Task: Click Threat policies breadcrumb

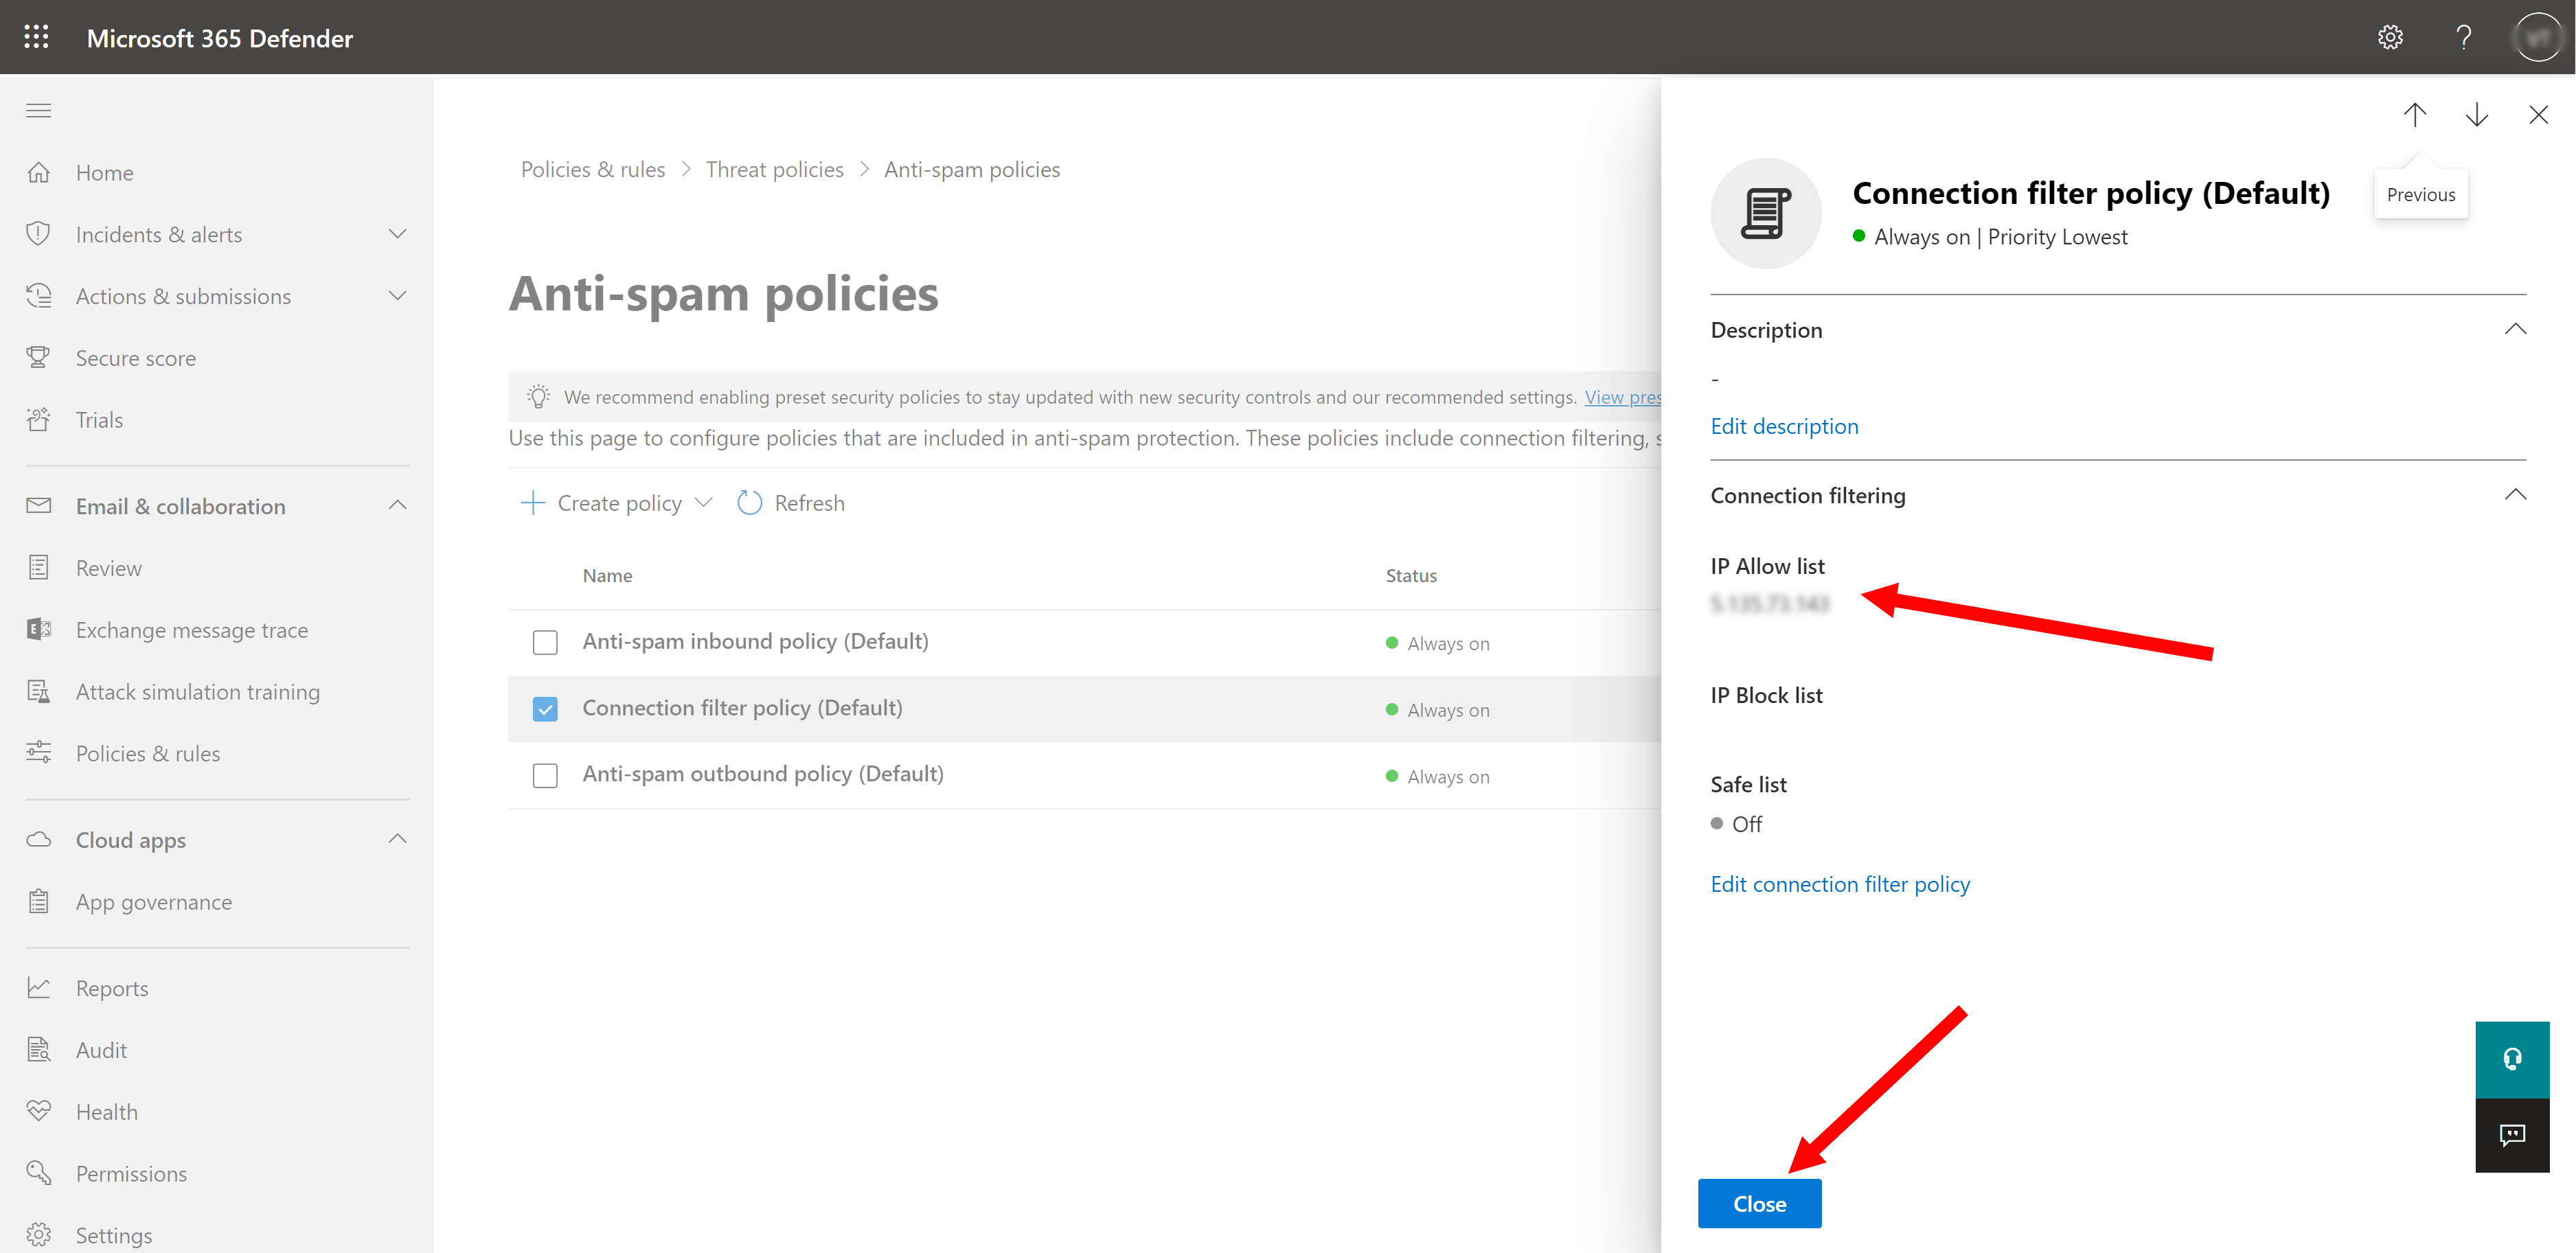Action: (x=775, y=170)
